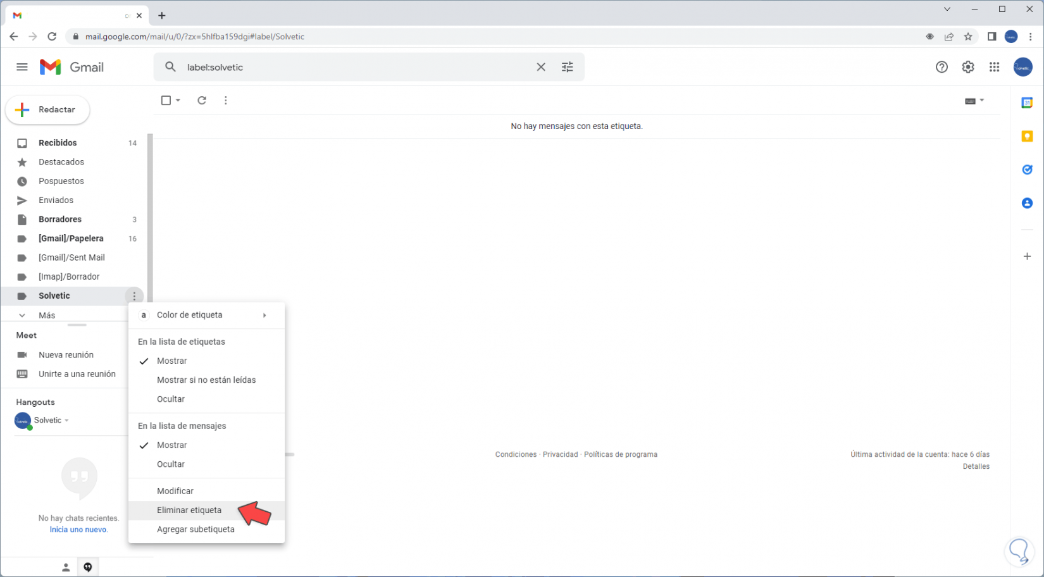Click the Solvetic label options three-dot icon
The height and width of the screenshot is (577, 1044).
[134, 296]
